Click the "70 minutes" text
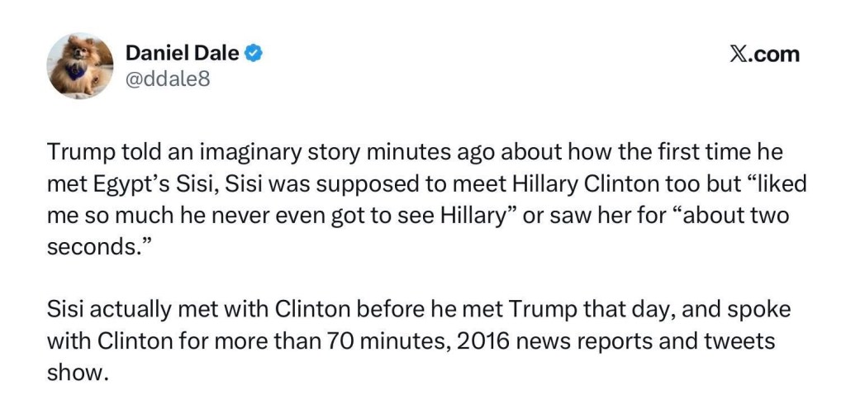This screenshot has width=846, height=414. tap(370, 340)
